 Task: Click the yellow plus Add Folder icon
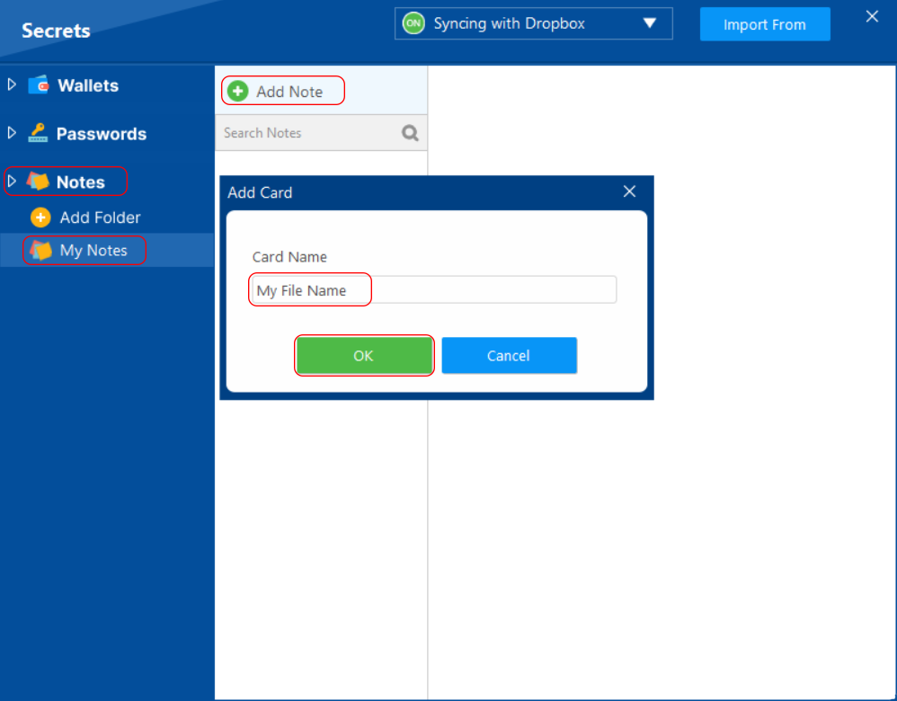pos(40,217)
